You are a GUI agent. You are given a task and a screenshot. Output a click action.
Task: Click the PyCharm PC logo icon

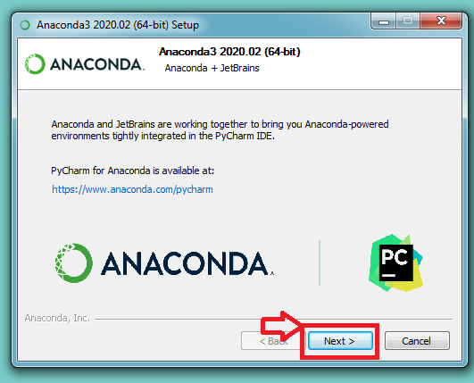[x=395, y=262]
